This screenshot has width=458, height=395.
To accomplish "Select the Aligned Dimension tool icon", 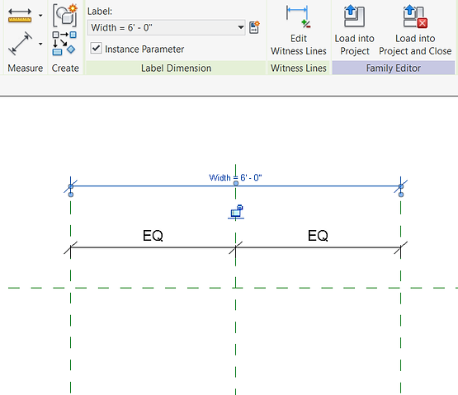I will (20, 44).
